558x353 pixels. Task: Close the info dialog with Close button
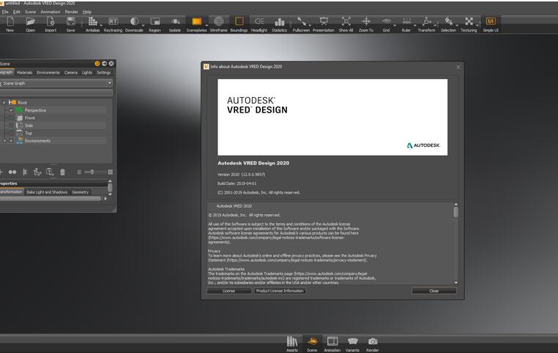pyautogui.click(x=434, y=291)
